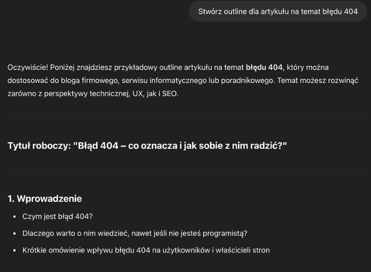The width and height of the screenshot is (371, 272).
Task: Click the "1. Wprowadzenie" section heading
Action: point(45,199)
